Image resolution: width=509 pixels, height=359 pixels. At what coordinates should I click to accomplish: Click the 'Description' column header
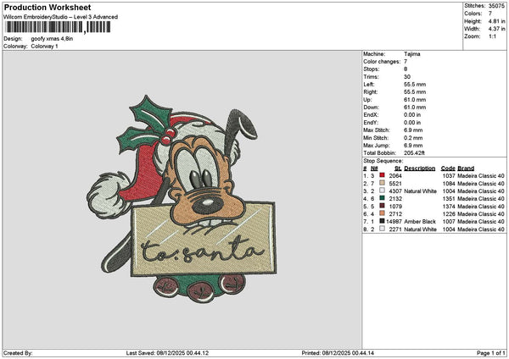click(420, 168)
